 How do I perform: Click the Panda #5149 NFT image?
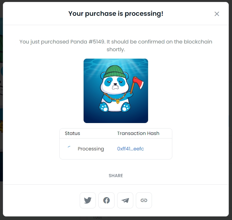(x=116, y=91)
